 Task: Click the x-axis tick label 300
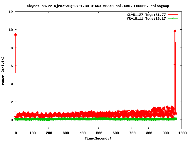coord(66,133)
